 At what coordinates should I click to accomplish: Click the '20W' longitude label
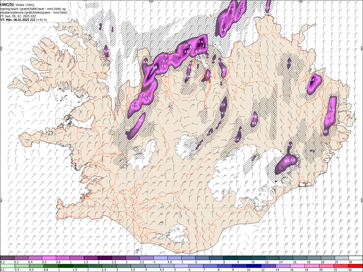pyautogui.click(x=151, y=1)
